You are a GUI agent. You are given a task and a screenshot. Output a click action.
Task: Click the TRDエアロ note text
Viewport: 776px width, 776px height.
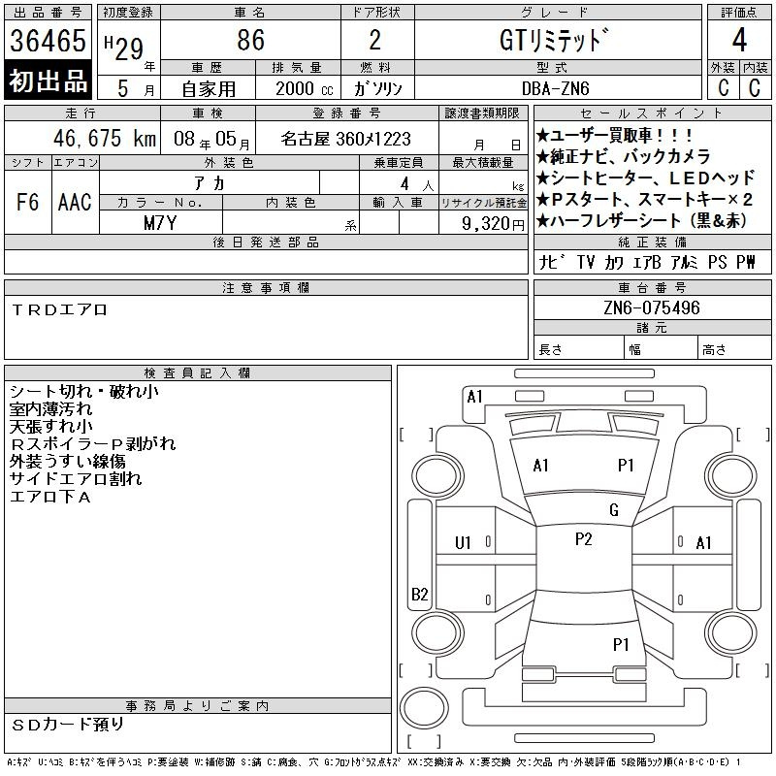[60, 310]
